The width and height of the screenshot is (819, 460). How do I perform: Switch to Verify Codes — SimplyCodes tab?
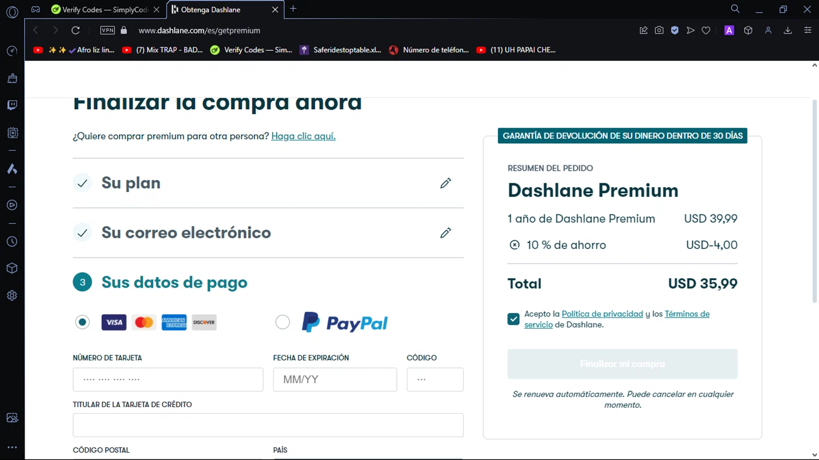pos(99,9)
